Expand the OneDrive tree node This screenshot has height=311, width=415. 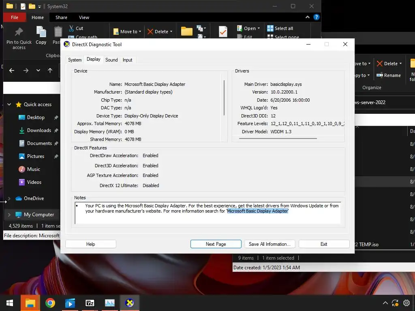[x=9, y=198]
